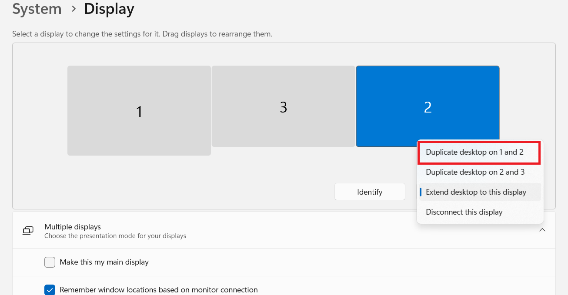
Task: Click the breadcrumb arrow after System
Action: tap(73, 10)
